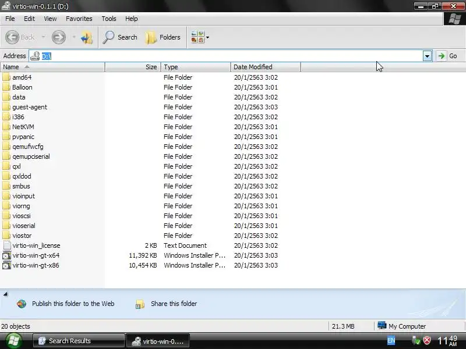Select the NetKVM folder icon
This screenshot has height=349, width=466.
click(6, 127)
